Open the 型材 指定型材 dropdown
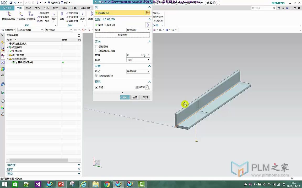 click(x=138, y=30)
